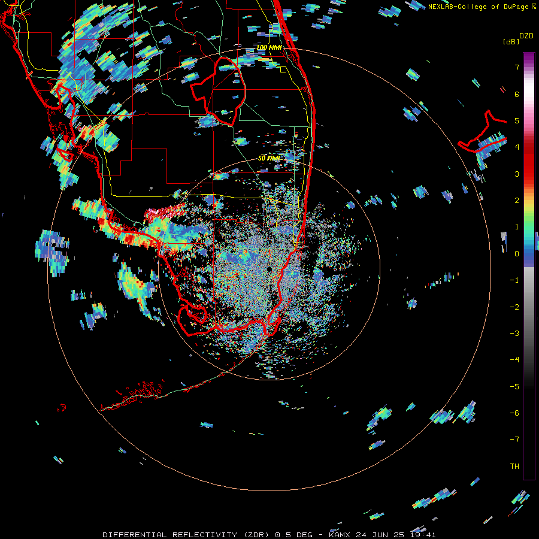Viewport: 539px width, 539px height.
Task: Click the DZD product label
Action: point(526,36)
